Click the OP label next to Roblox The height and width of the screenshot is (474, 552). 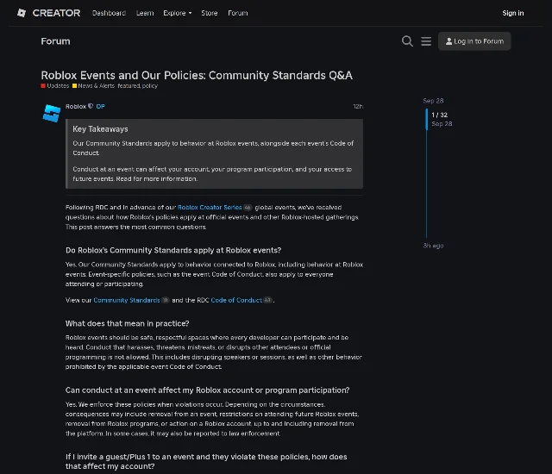pos(100,106)
